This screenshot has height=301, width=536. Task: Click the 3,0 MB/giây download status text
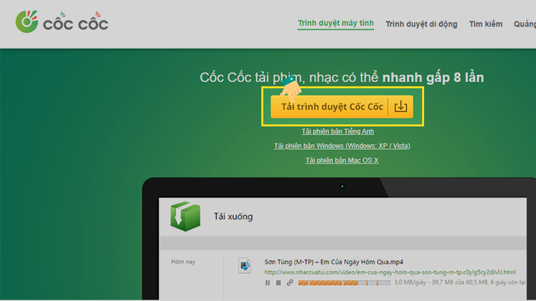coord(460,282)
